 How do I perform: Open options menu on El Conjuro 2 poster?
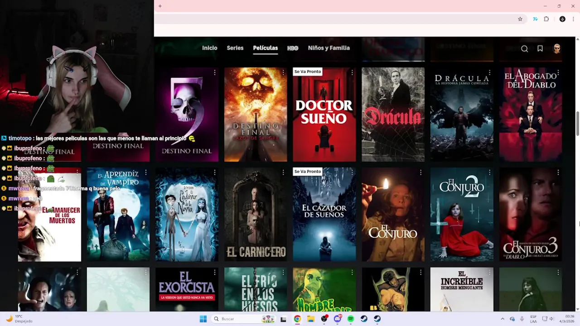(x=489, y=173)
